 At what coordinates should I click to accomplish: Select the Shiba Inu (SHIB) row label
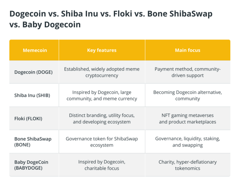[x=32, y=95]
